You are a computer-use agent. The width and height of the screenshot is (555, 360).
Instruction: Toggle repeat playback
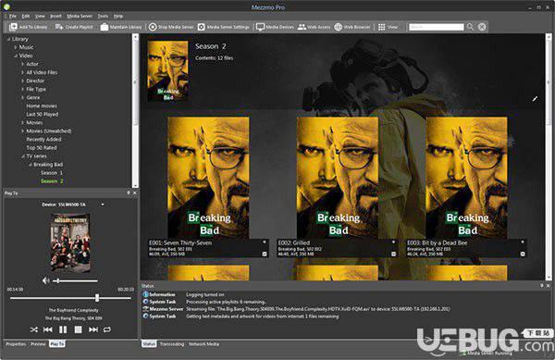point(107,329)
